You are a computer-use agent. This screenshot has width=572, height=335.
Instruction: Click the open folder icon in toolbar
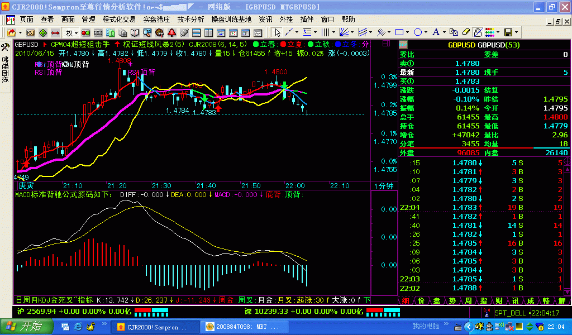coord(12,33)
